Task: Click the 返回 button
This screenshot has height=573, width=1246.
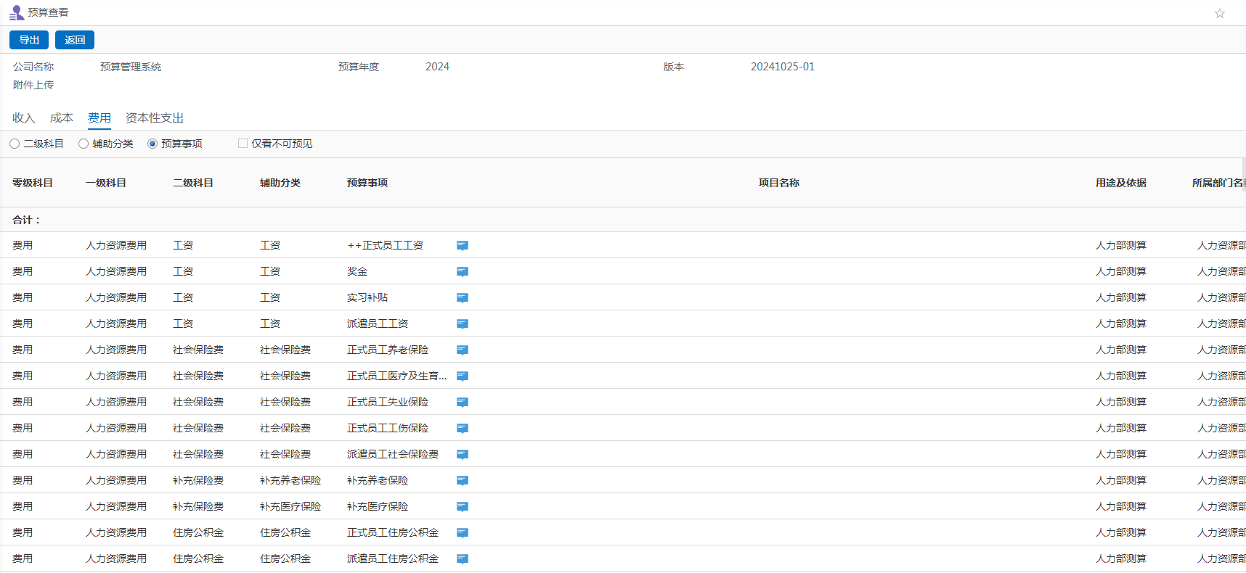Action: [x=75, y=40]
